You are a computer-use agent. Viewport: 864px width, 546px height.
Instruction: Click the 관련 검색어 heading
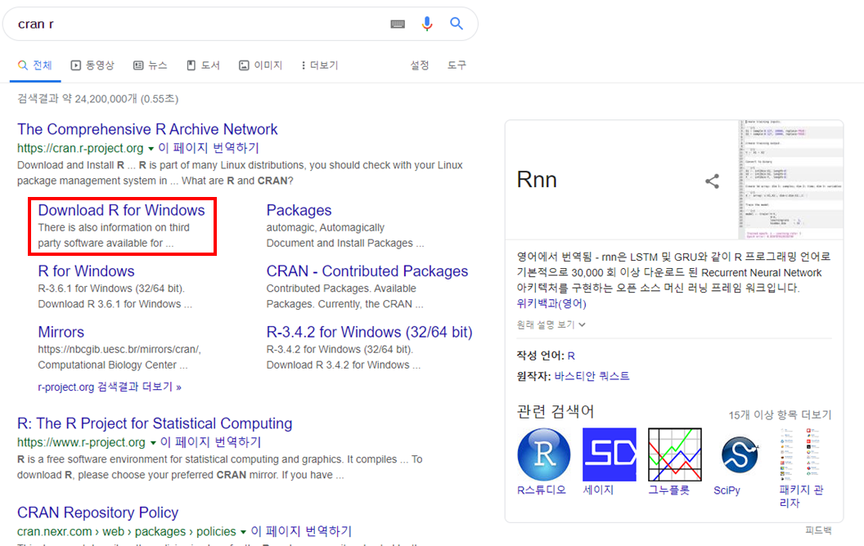pyautogui.click(x=556, y=412)
